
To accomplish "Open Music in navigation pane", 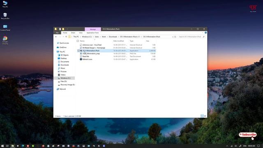I will click(x=63, y=68).
